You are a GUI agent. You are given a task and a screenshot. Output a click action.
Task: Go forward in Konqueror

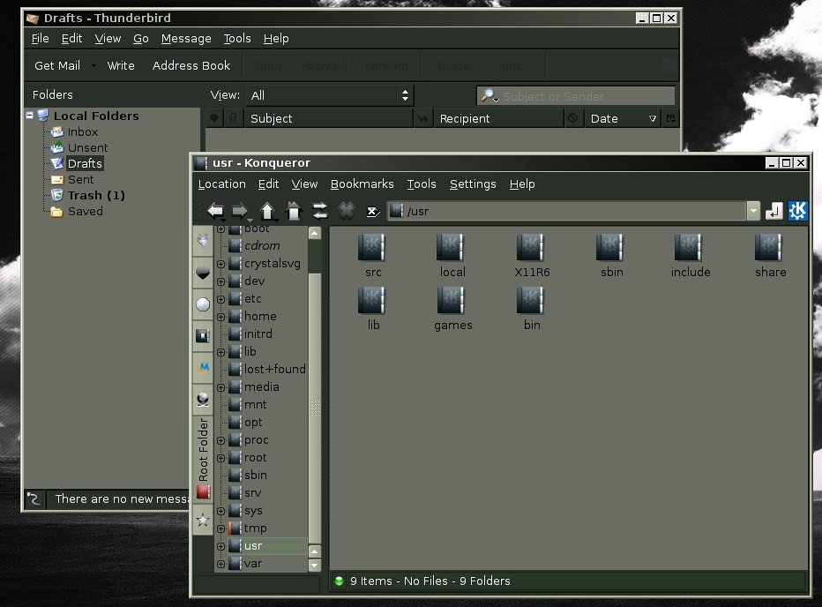click(x=240, y=212)
